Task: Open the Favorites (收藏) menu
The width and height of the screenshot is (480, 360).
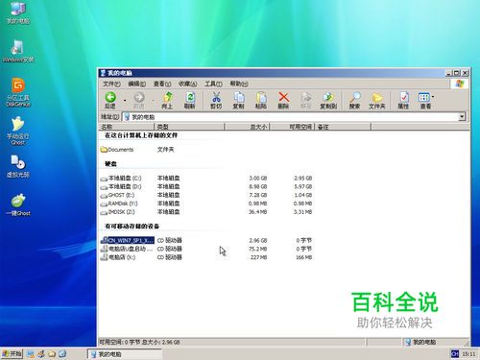Action: pyautogui.click(x=187, y=84)
